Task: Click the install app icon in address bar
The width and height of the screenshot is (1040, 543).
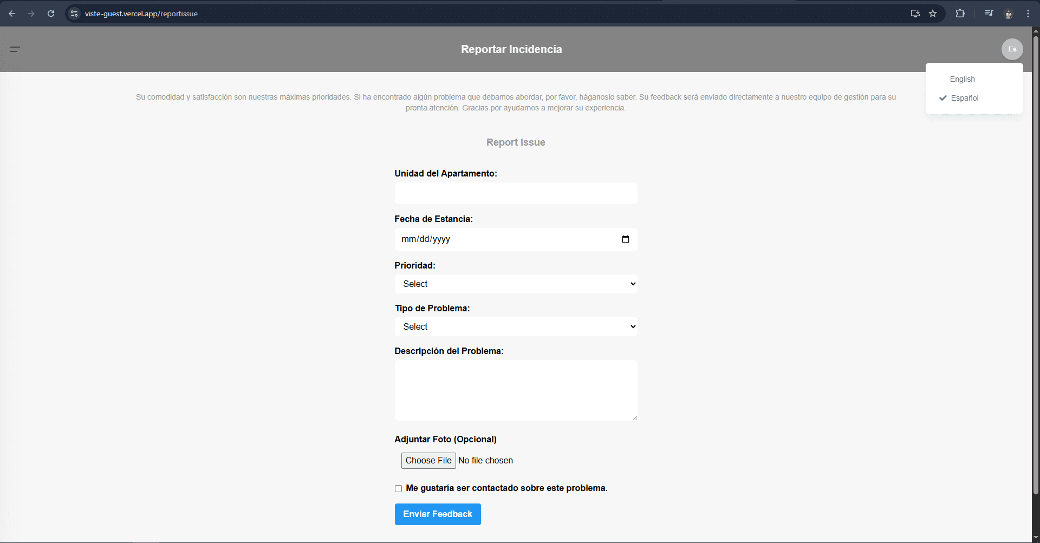Action: tap(915, 14)
